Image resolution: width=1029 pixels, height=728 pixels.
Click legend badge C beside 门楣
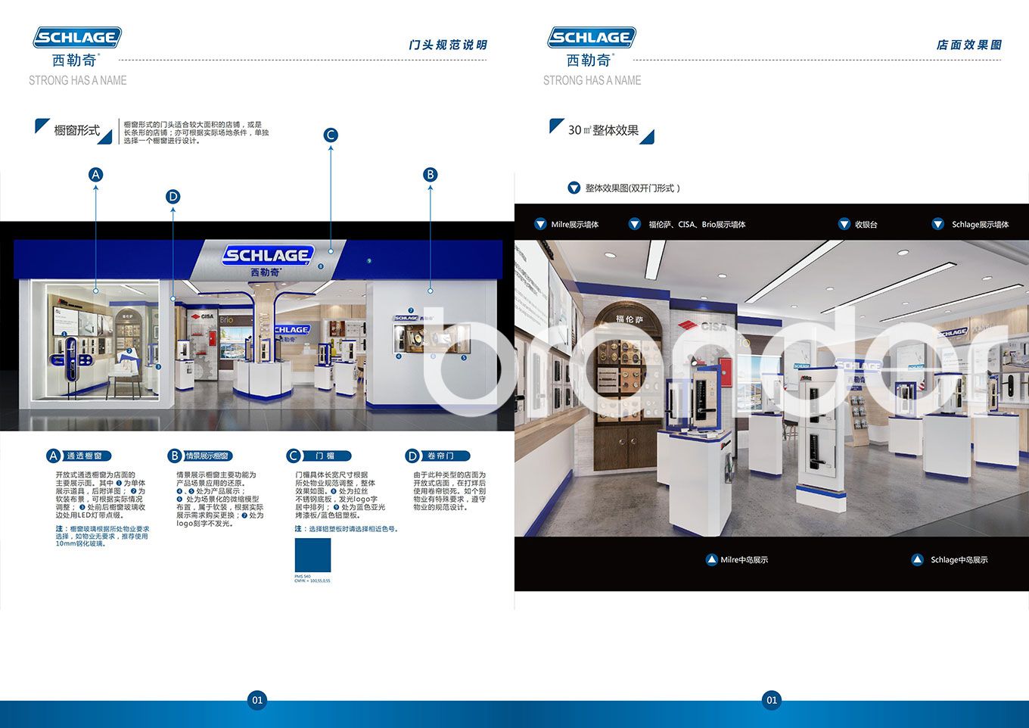294,456
